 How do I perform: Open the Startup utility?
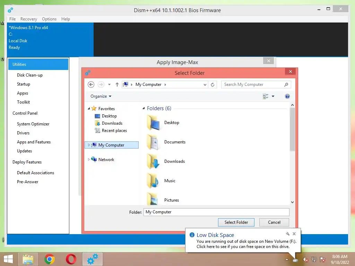pyautogui.click(x=24, y=84)
